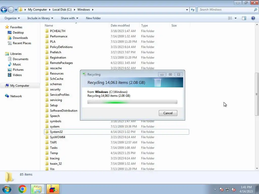Open Downloads in Favorites

pos(20,38)
